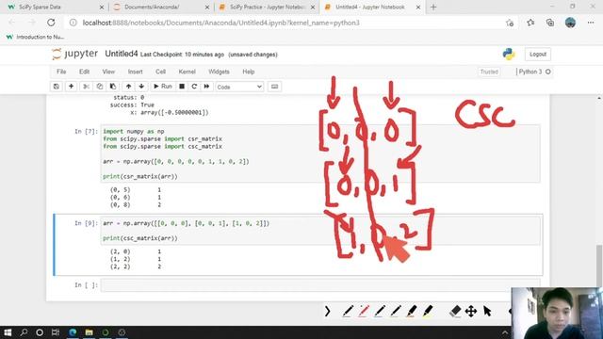
Task: Select the mouse pointer tool
Action: (x=487, y=311)
